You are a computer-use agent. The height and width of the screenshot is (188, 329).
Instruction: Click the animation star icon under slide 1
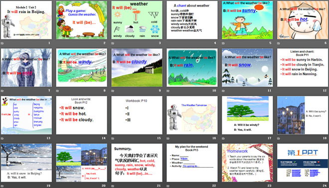(2, 43)
